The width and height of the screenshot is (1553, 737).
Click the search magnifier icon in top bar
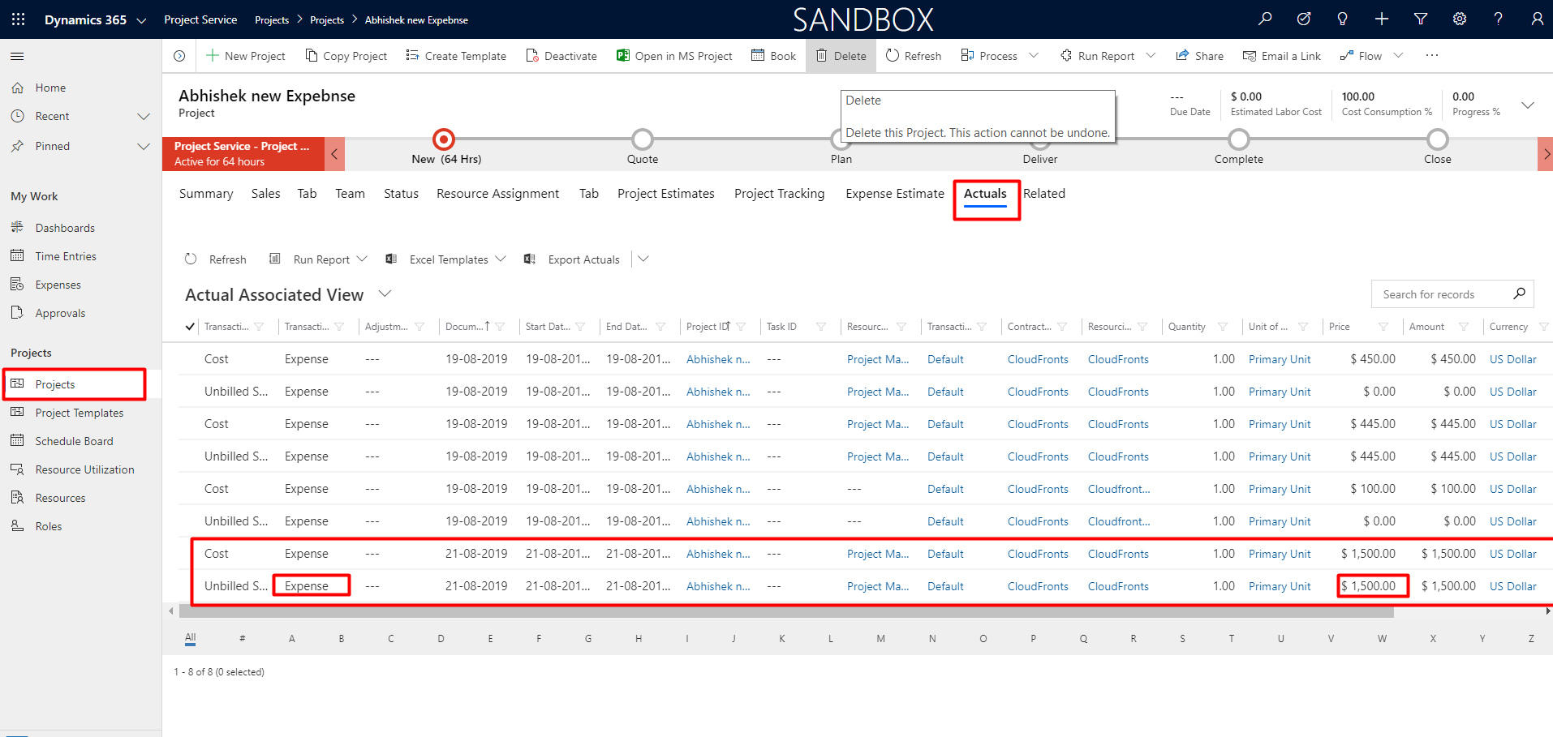[1265, 19]
